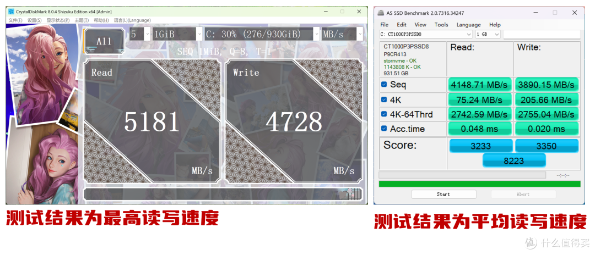595x255 pixels.
Task: Click the Write result 4728 panel
Action: 294,121
